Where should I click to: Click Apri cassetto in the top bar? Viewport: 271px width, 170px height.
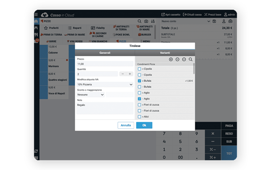pos(171,15)
